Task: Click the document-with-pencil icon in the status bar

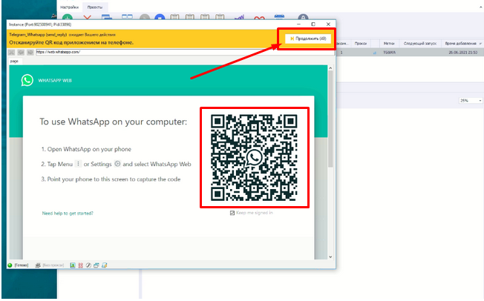Action: (x=105, y=265)
